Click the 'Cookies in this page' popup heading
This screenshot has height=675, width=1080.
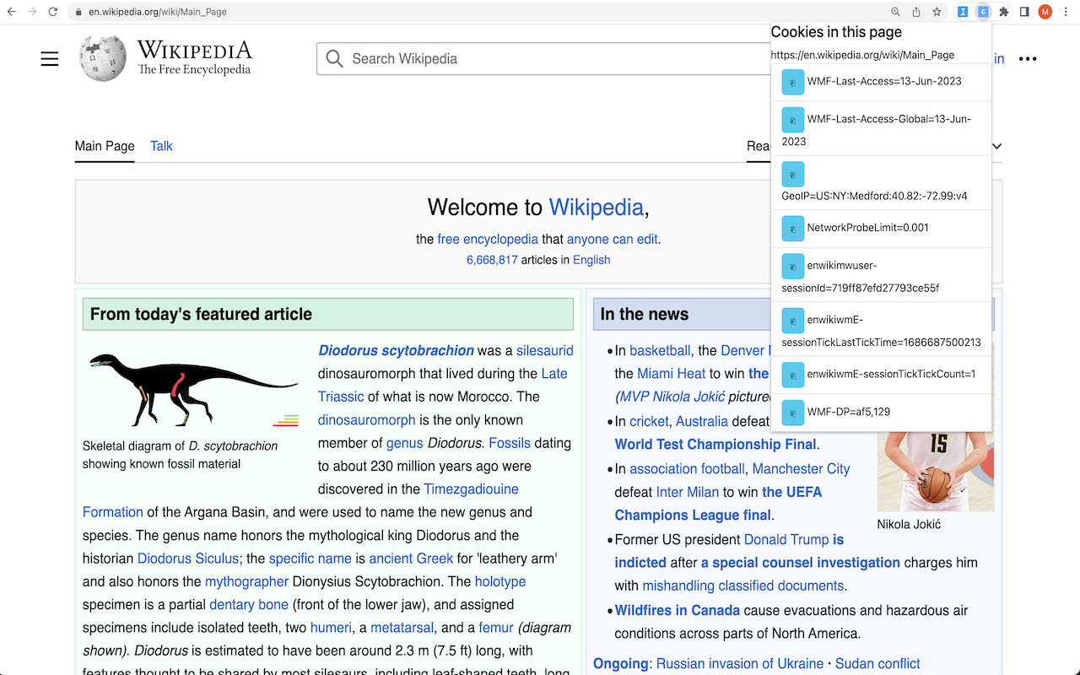836,32
